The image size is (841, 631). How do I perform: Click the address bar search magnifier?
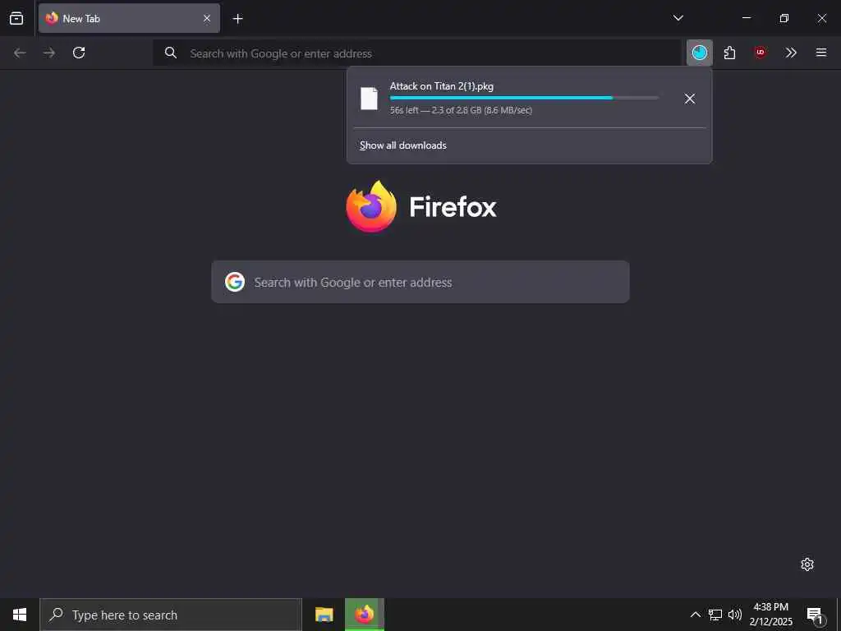(x=171, y=53)
